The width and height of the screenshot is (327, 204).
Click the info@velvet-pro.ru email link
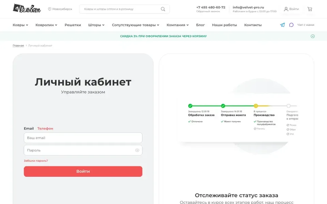(x=248, y=7)
